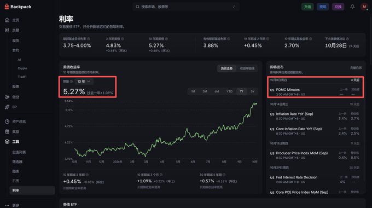Click the green 充值 deposit button
Image resolution: width=372 pixels, height=208 pixels.
(x=307, y=7)
